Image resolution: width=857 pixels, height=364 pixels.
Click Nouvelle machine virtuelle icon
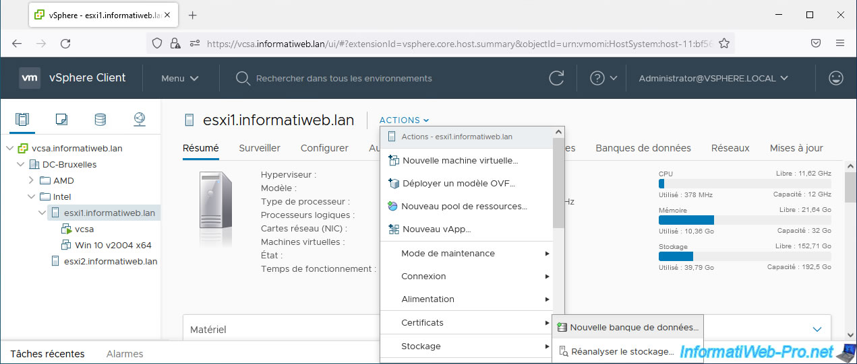pos(394,160)
